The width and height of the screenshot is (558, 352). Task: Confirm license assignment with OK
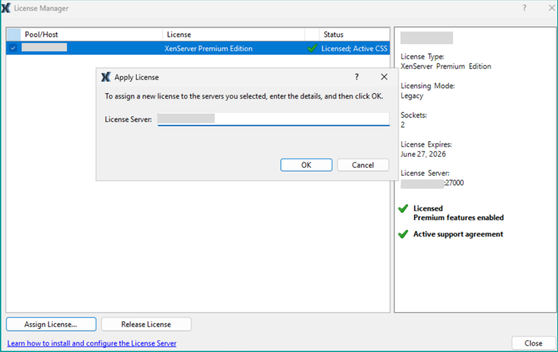click(306, 165)
